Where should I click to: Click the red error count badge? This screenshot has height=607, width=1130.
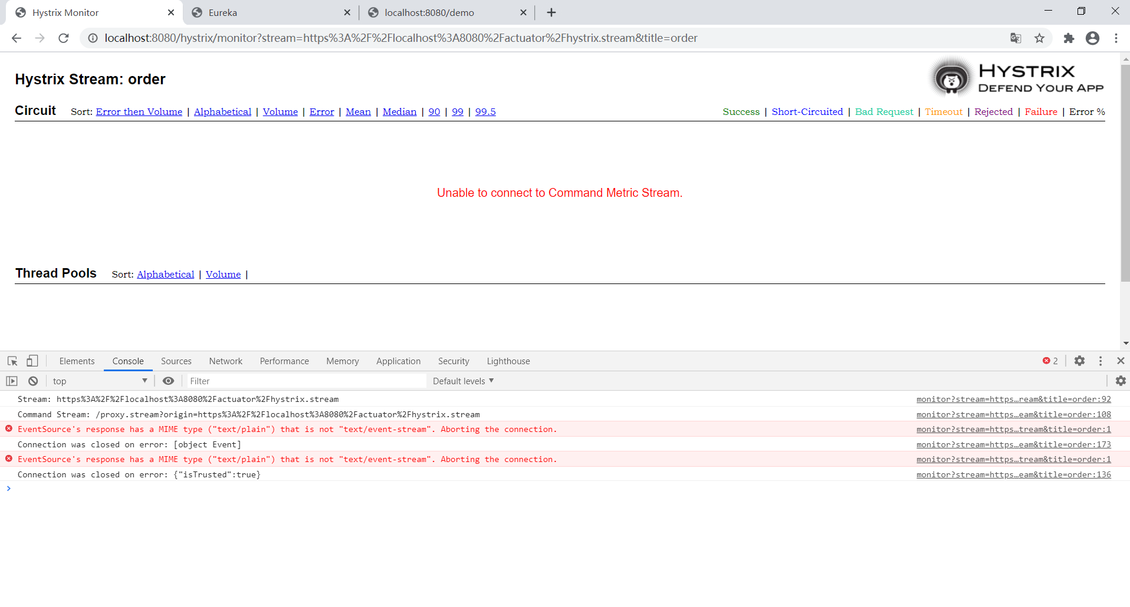[x=1050, y=361]
